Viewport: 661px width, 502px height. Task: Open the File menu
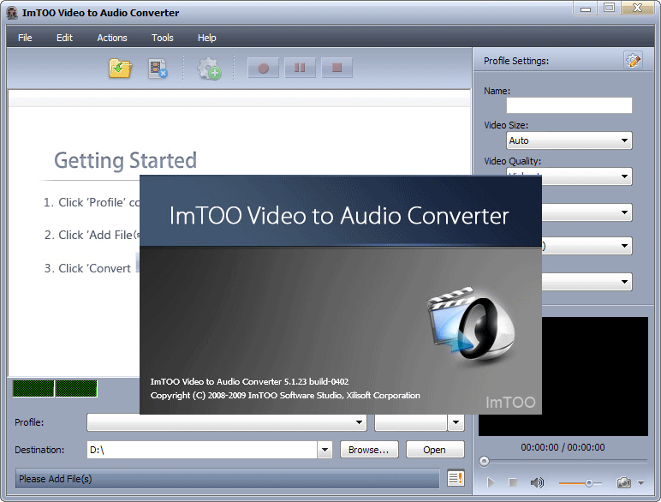pyautogui.click(x=25, y=38)
